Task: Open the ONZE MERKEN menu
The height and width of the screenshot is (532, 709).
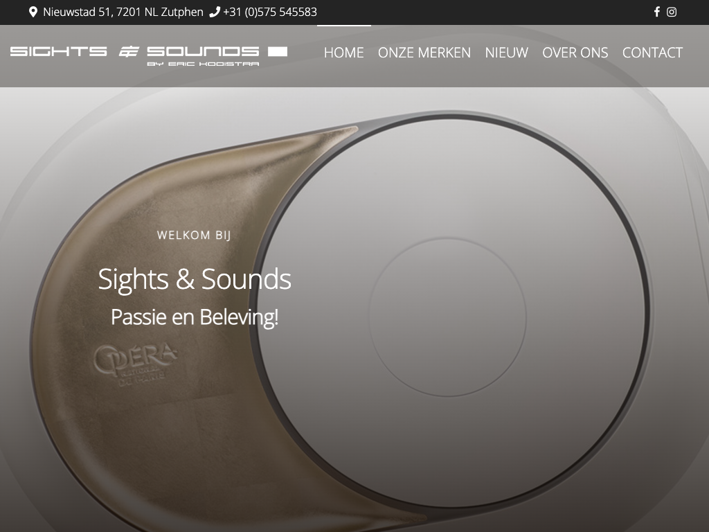Action: tap(424, 53)
